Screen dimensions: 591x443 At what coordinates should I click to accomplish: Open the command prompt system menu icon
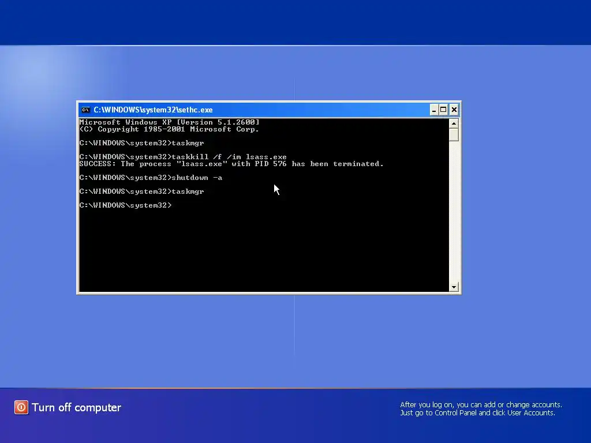[85, 110]
